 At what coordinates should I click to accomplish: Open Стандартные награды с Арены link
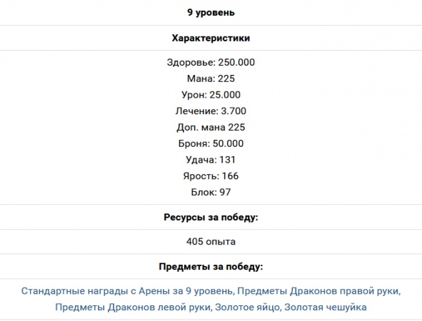127,291
